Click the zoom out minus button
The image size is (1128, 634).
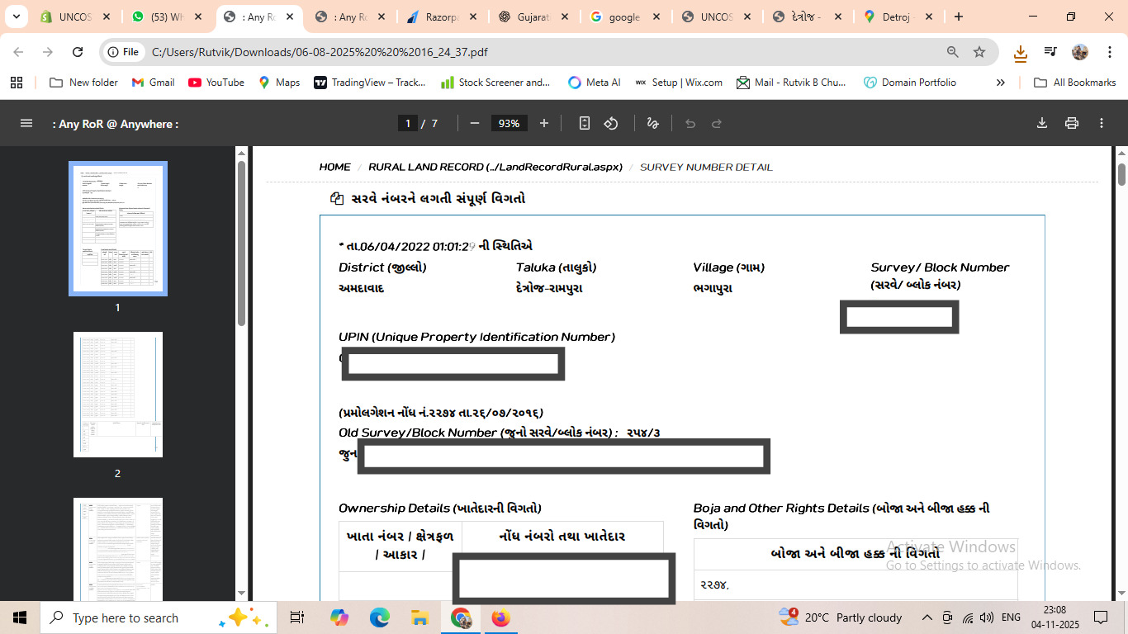[475, 123]
